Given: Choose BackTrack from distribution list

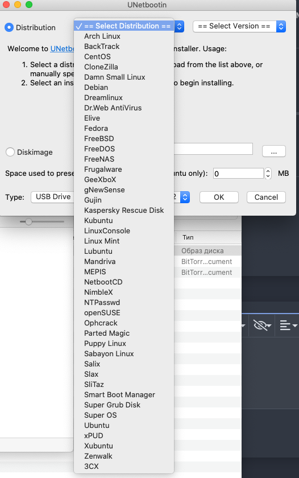Looking at the screenshot, I should click(124, 46).
